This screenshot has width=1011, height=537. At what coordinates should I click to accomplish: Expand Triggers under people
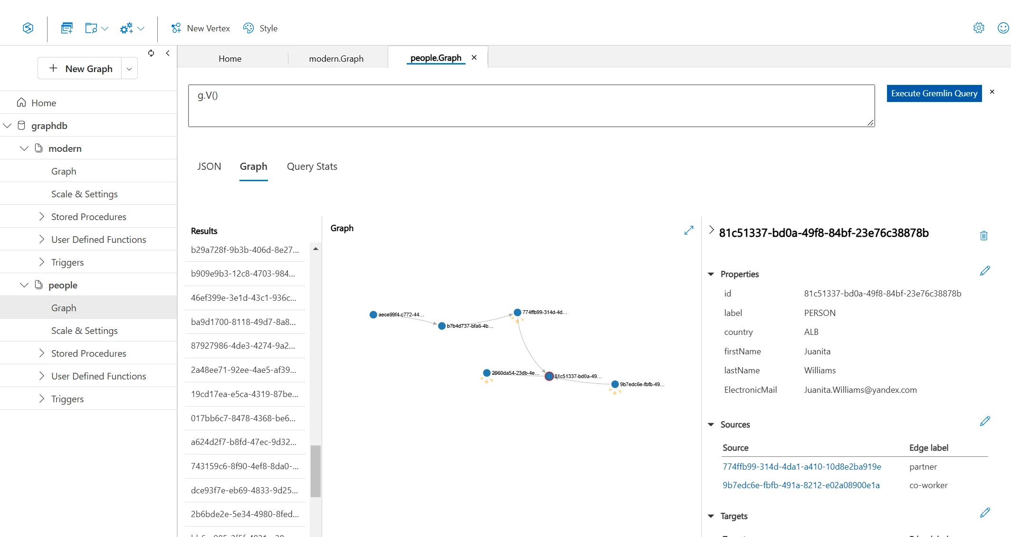[x=41, y=399]
